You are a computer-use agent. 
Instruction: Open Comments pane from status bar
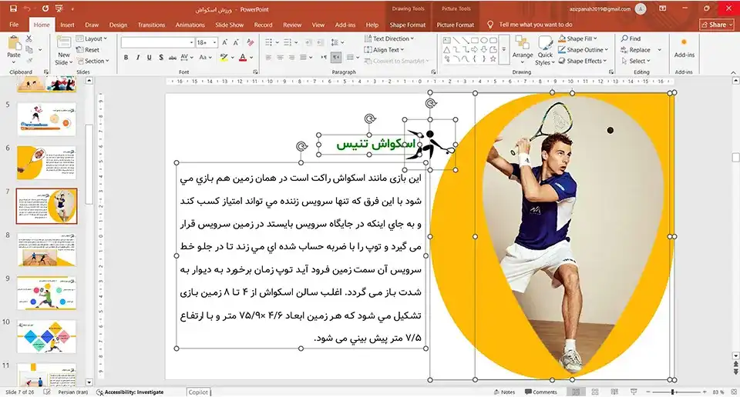pos(541,392)
